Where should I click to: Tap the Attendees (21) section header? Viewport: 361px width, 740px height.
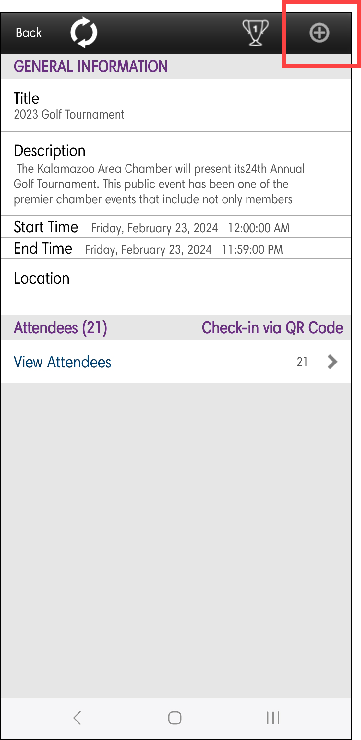[x=61, y=327]
